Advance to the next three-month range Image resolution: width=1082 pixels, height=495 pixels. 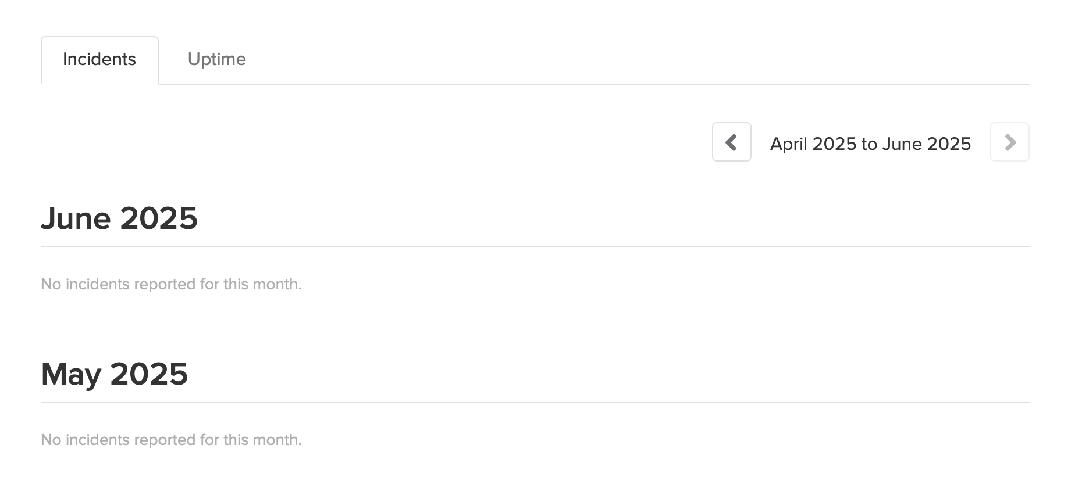(x=1009, y=142)
